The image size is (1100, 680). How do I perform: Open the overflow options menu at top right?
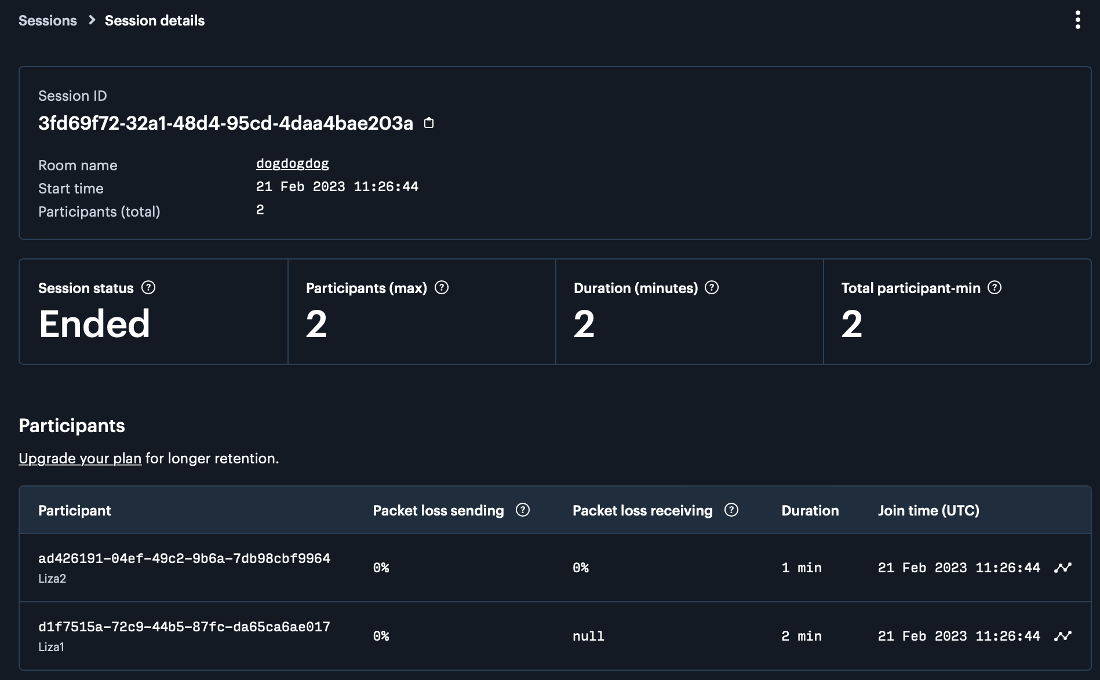pos(1078,20)
